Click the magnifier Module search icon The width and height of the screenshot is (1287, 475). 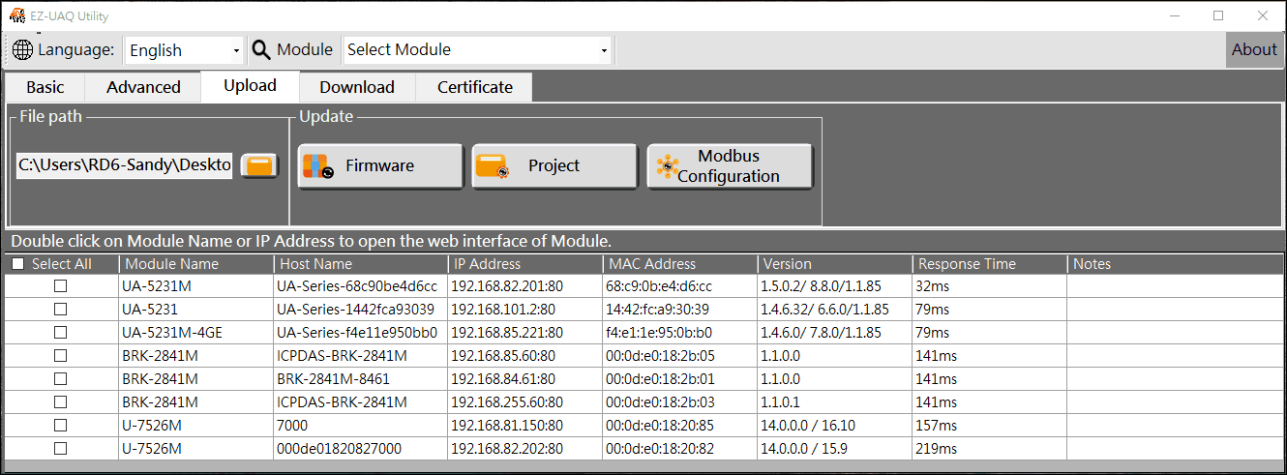[261, 49]
